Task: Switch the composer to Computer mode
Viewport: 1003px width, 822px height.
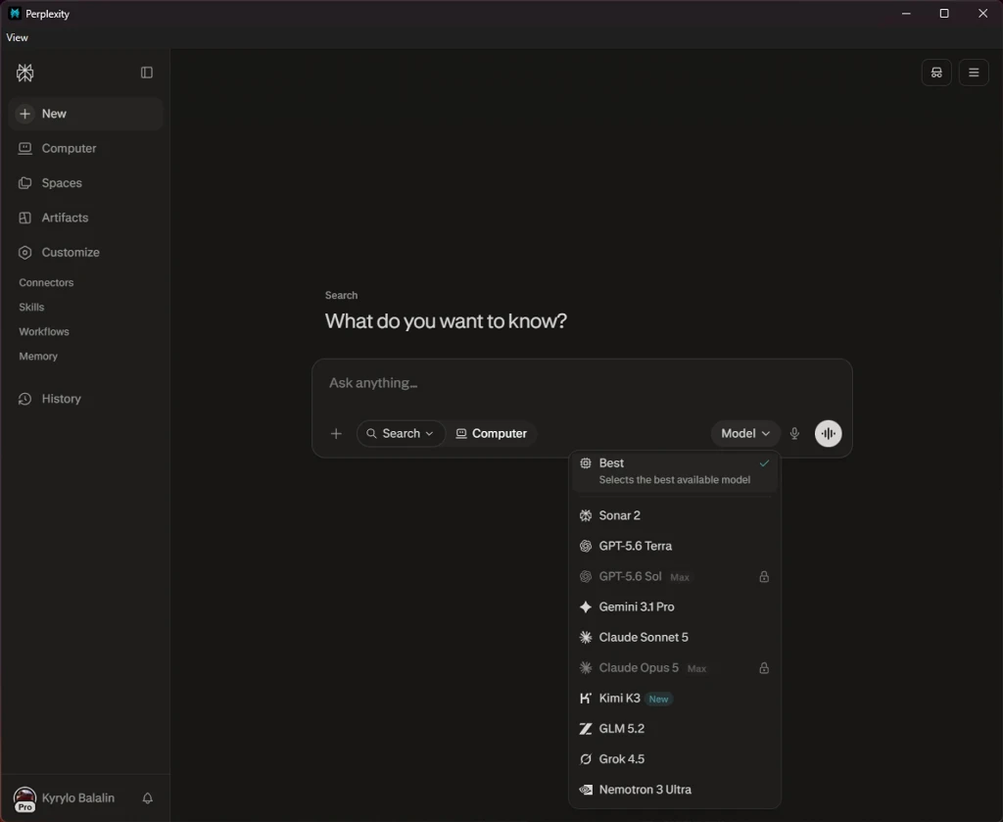Action: (491, 434)
